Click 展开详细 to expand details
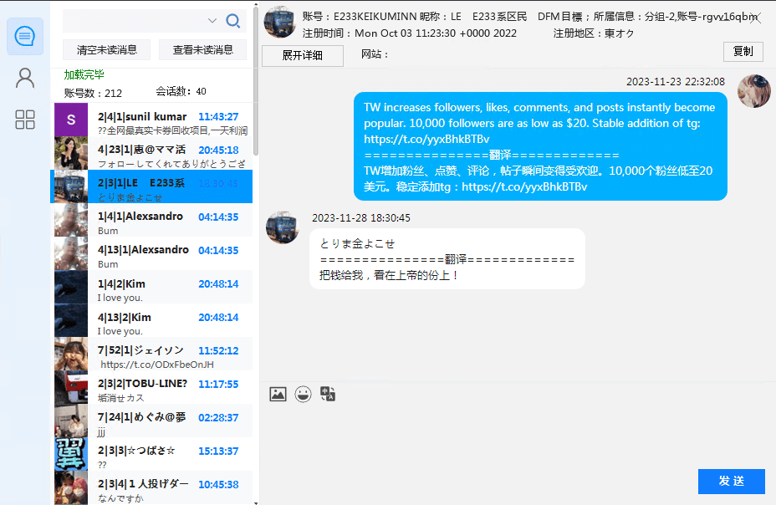This screenshot has width=776, height=505. point(303,55)
